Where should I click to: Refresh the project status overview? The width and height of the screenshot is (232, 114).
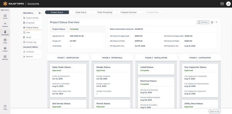(x=203, y=22)
